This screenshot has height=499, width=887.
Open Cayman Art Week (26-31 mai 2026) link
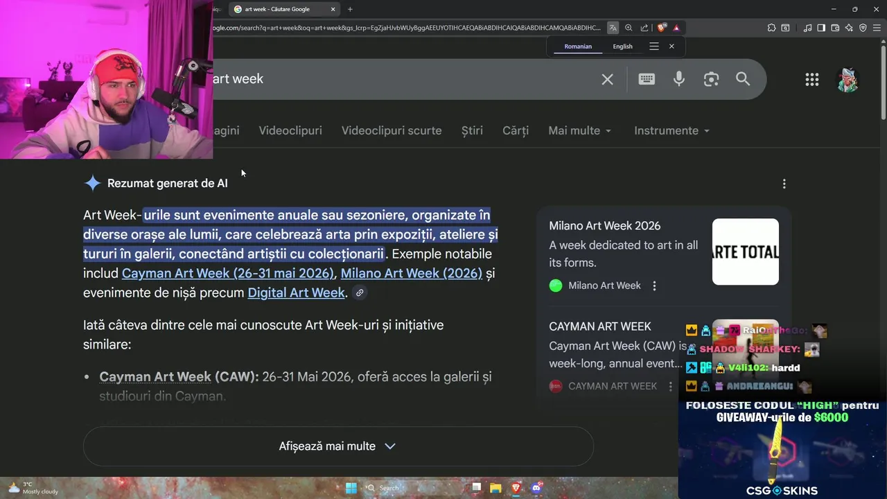pos(228,273)
